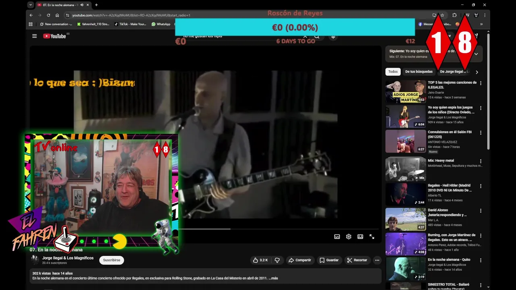Open the Chrome three-dot menu

coord(485,15)
